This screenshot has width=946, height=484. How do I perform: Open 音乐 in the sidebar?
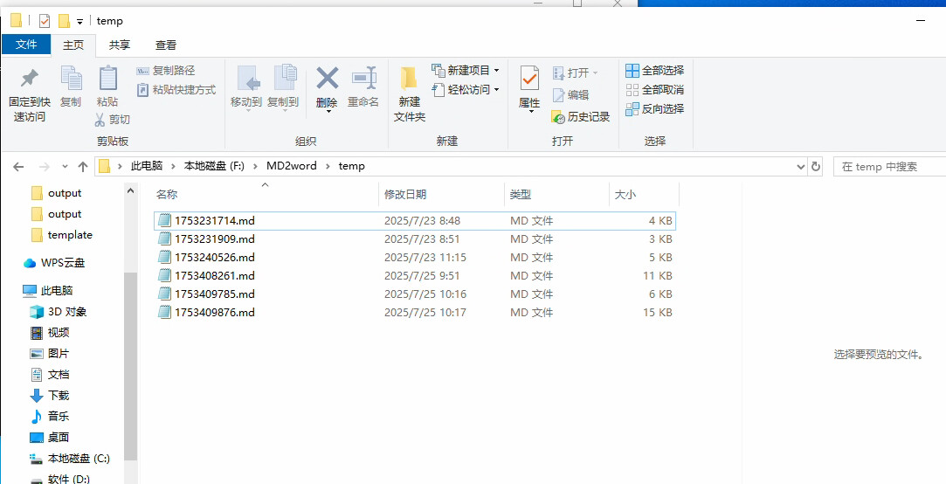click(x=50, y=417)
